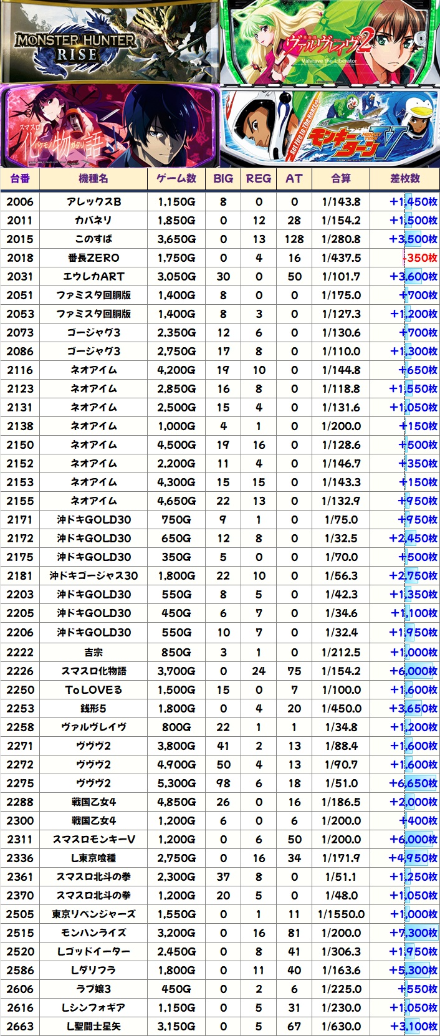Sort by the 機種名 column header
The height and width of the screenshot is (1036, 440).
[93, 179]
